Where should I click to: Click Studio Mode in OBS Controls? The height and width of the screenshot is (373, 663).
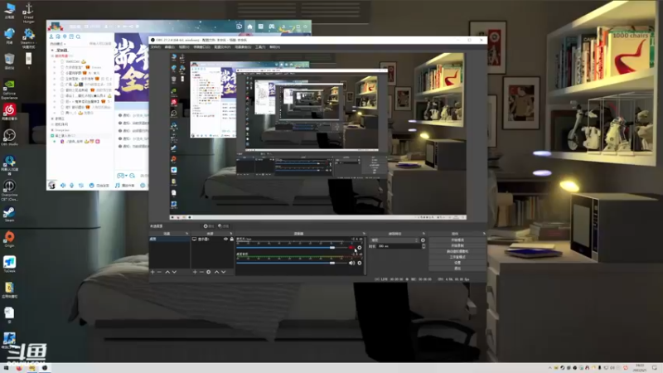click(x=457, y=257)
